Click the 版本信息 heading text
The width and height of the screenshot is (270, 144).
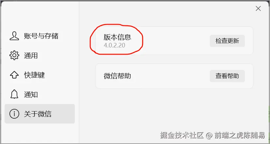(118, 37)
